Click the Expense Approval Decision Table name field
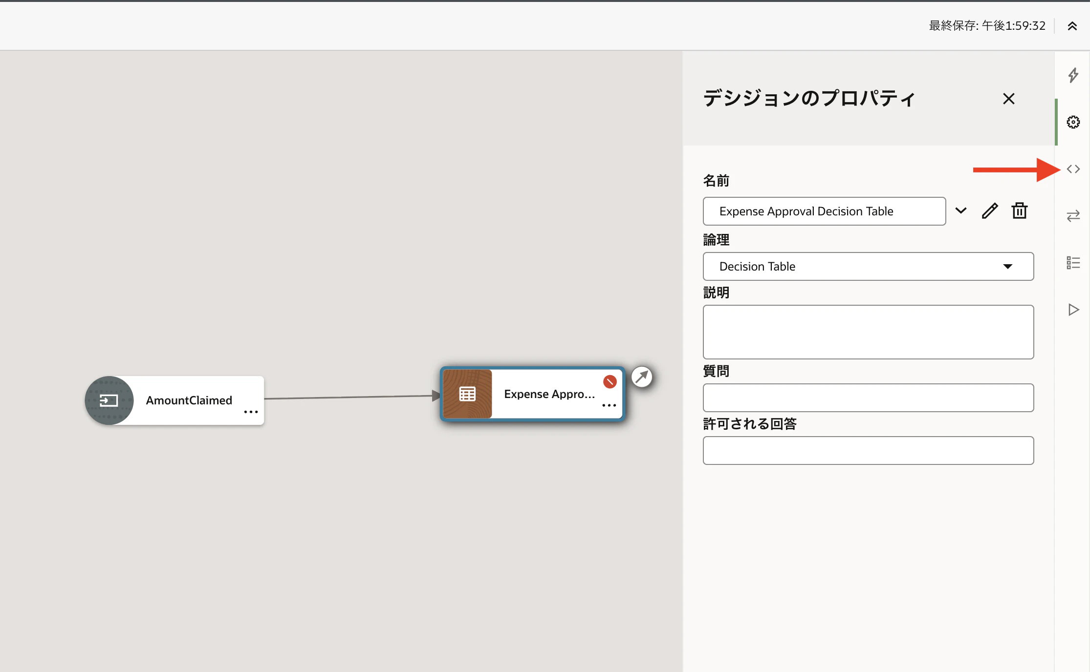The height and width of the screenshot is (672, 1090). 824,211
